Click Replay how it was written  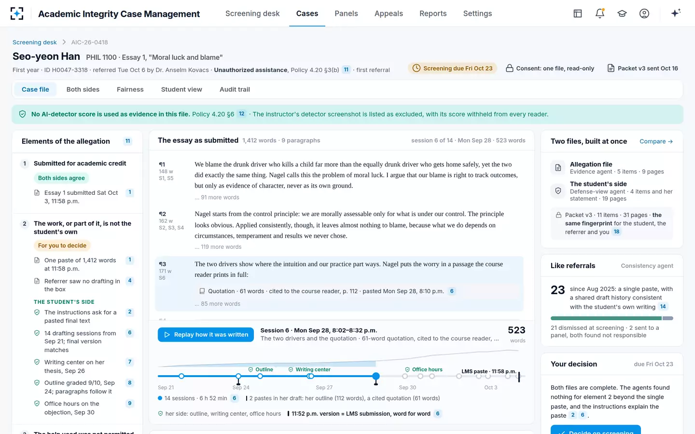tap(206, 335)
